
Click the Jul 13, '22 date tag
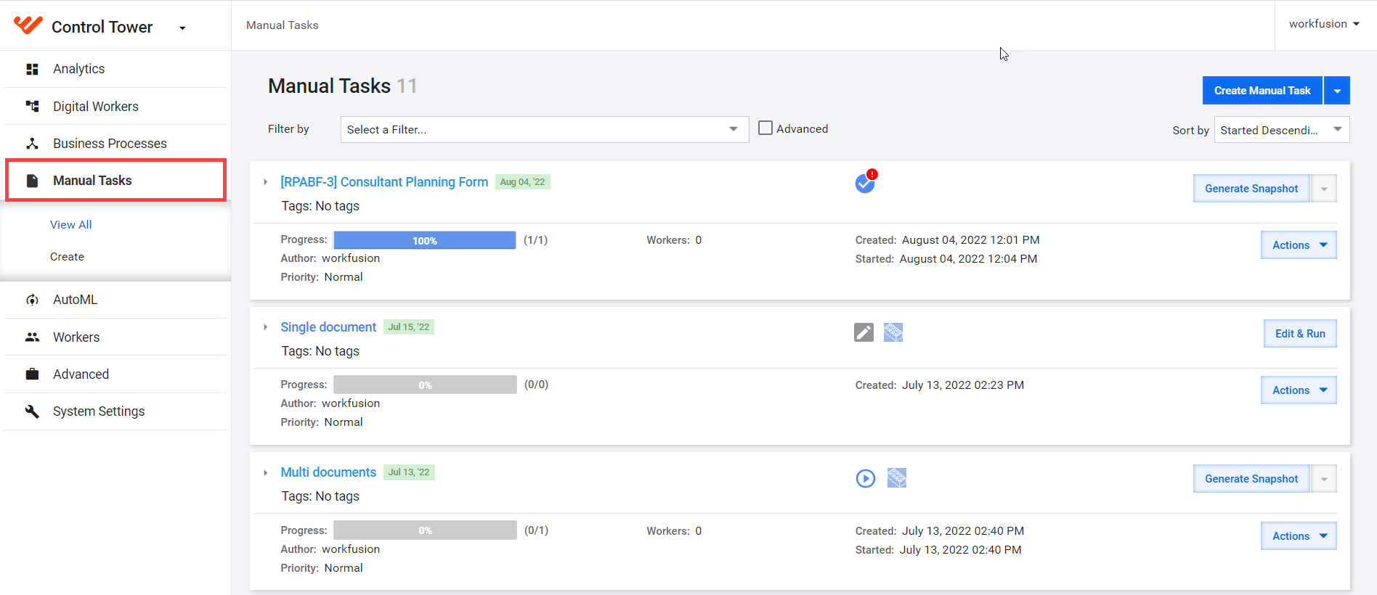click(x=409, y=472)
